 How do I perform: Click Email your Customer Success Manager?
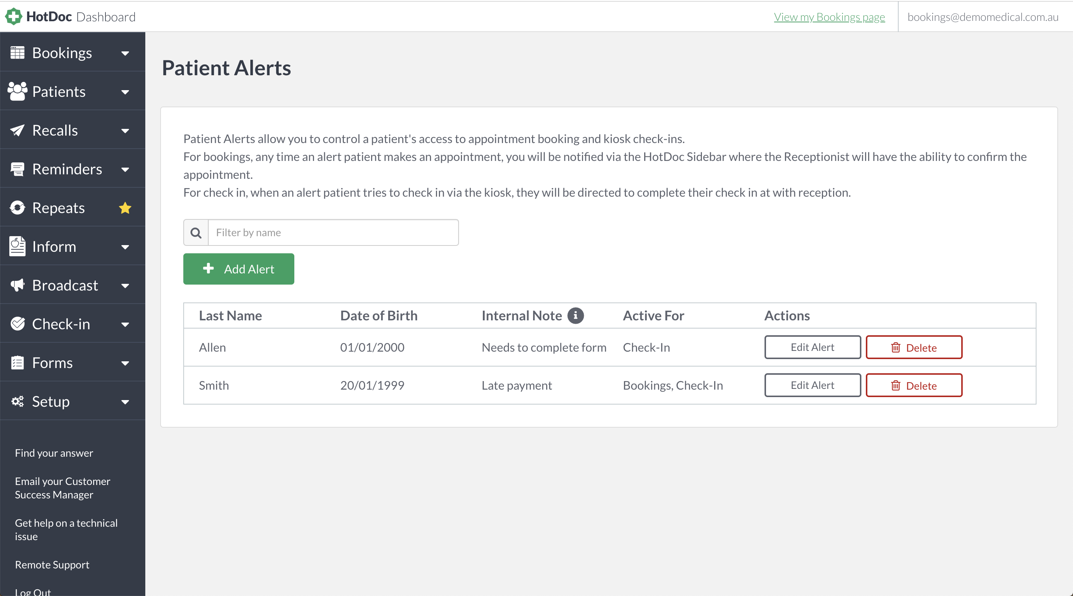[x=63, y=488]
